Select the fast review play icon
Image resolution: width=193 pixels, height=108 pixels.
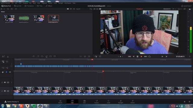pyautogui.click(x=96, y=56)
